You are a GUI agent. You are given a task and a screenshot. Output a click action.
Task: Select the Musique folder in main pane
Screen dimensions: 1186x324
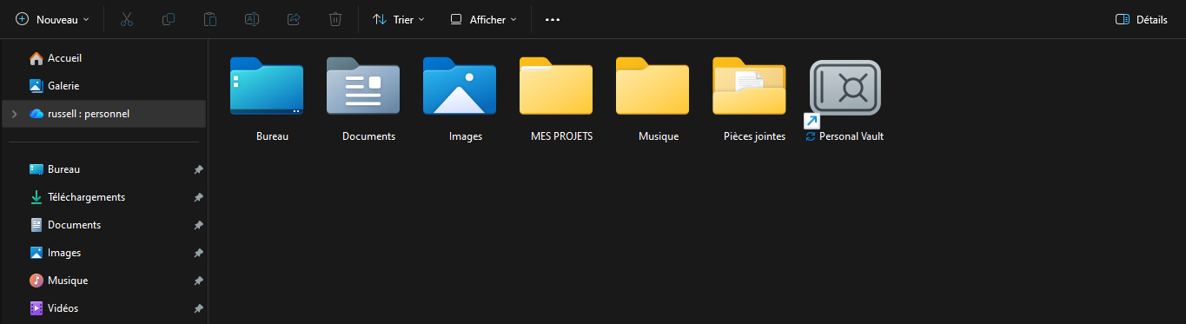point(653,86)
